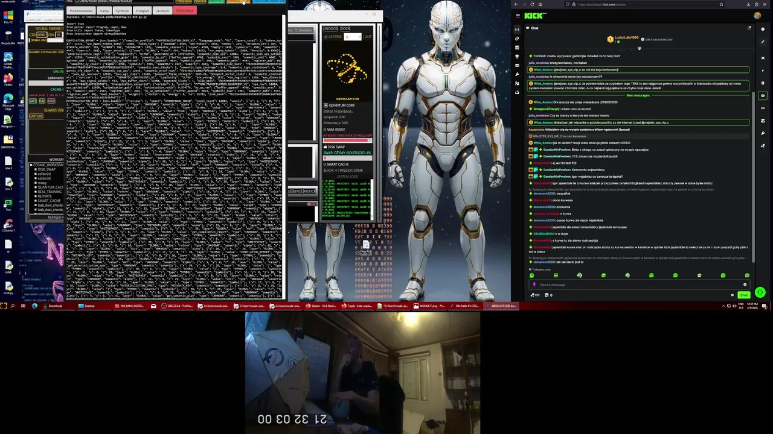Image resolution: width=773 pixels, height=434 pixels.
Task: Select the COSMIC_WORKSPACE tree root
Action: [x=47, y=165]
